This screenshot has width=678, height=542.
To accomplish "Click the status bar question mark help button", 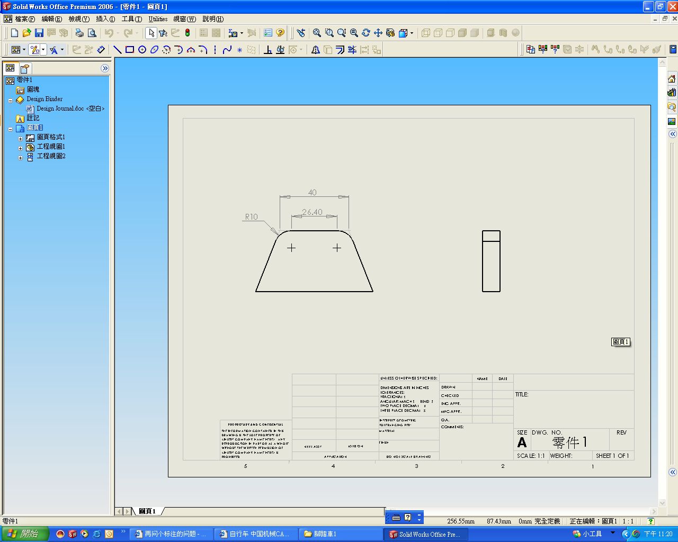I will point(651,521).
